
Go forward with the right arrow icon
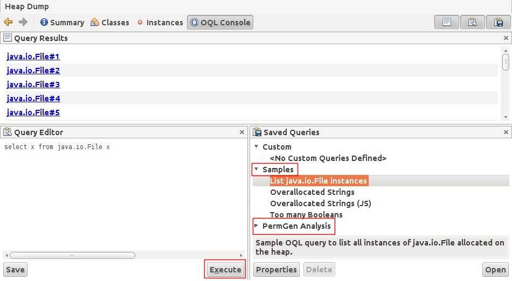(23, 22)
